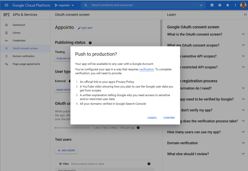The width and height of the screenshot is (248, 171).
Task: Open the user account avatar
Action: tap(243, 5)
